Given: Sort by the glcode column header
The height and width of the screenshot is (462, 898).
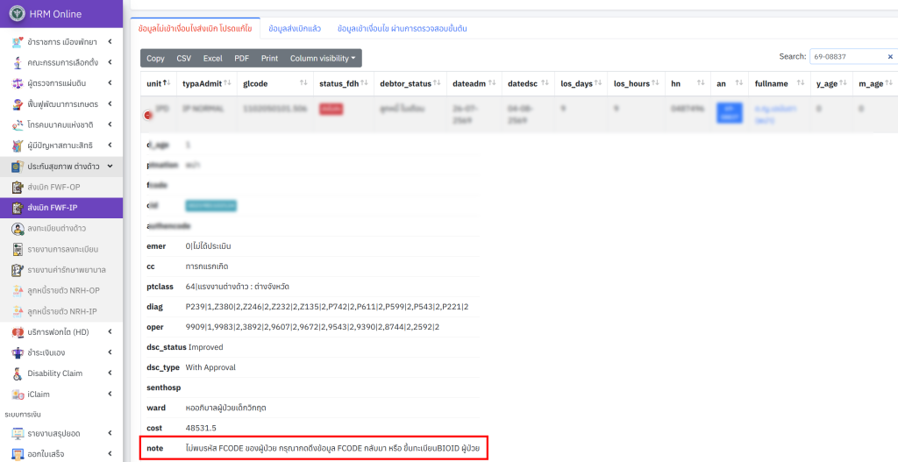Looking at the screenshot, I should coord(275,83).
